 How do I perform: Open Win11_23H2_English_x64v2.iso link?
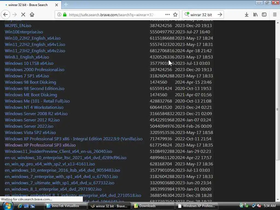click(x=35, y=51)
